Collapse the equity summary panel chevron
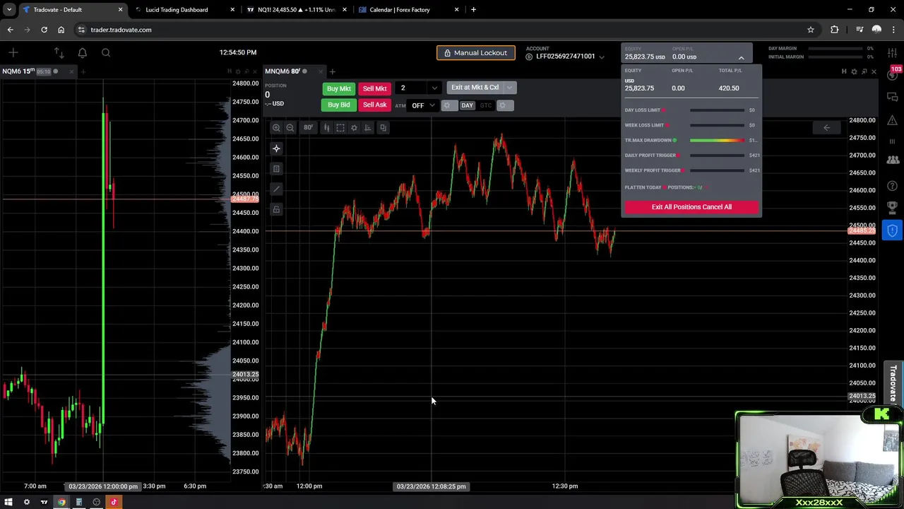This screenshot has height=509, width=904. click(741, 57)
